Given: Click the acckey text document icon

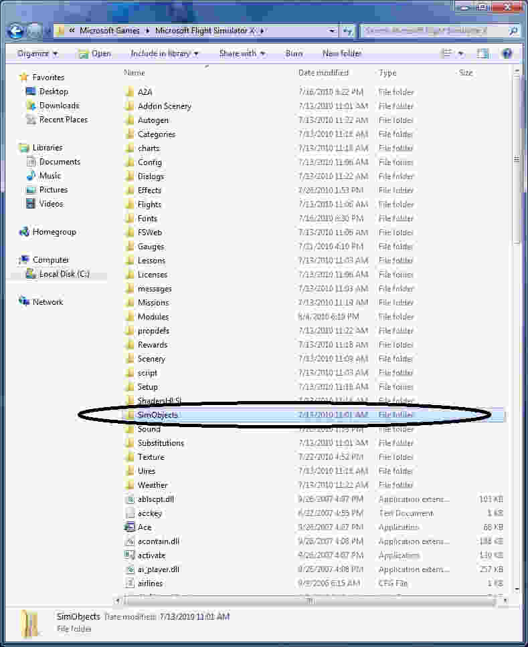Looking at the screenshot, I should tap(130, 513).
